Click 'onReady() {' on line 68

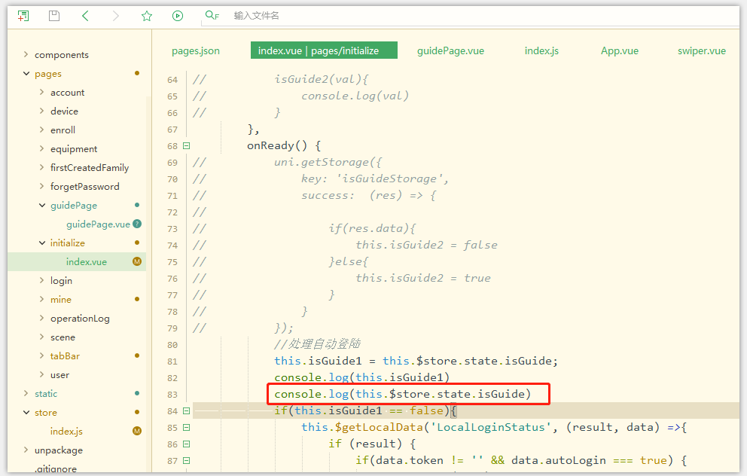click(x=284, y=145)
